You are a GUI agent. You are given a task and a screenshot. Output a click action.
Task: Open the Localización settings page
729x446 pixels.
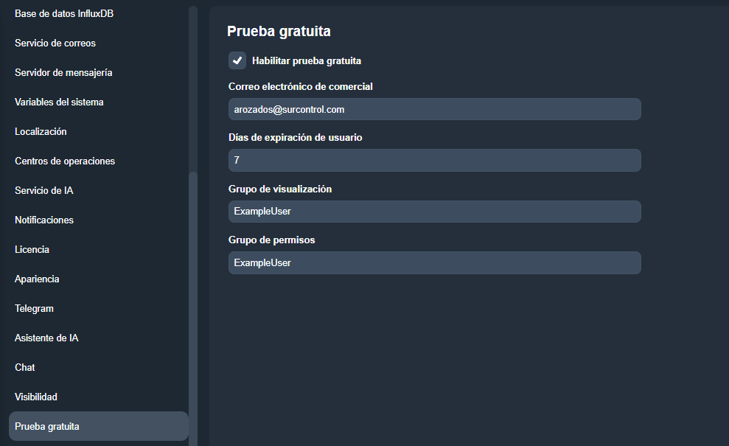41,131
